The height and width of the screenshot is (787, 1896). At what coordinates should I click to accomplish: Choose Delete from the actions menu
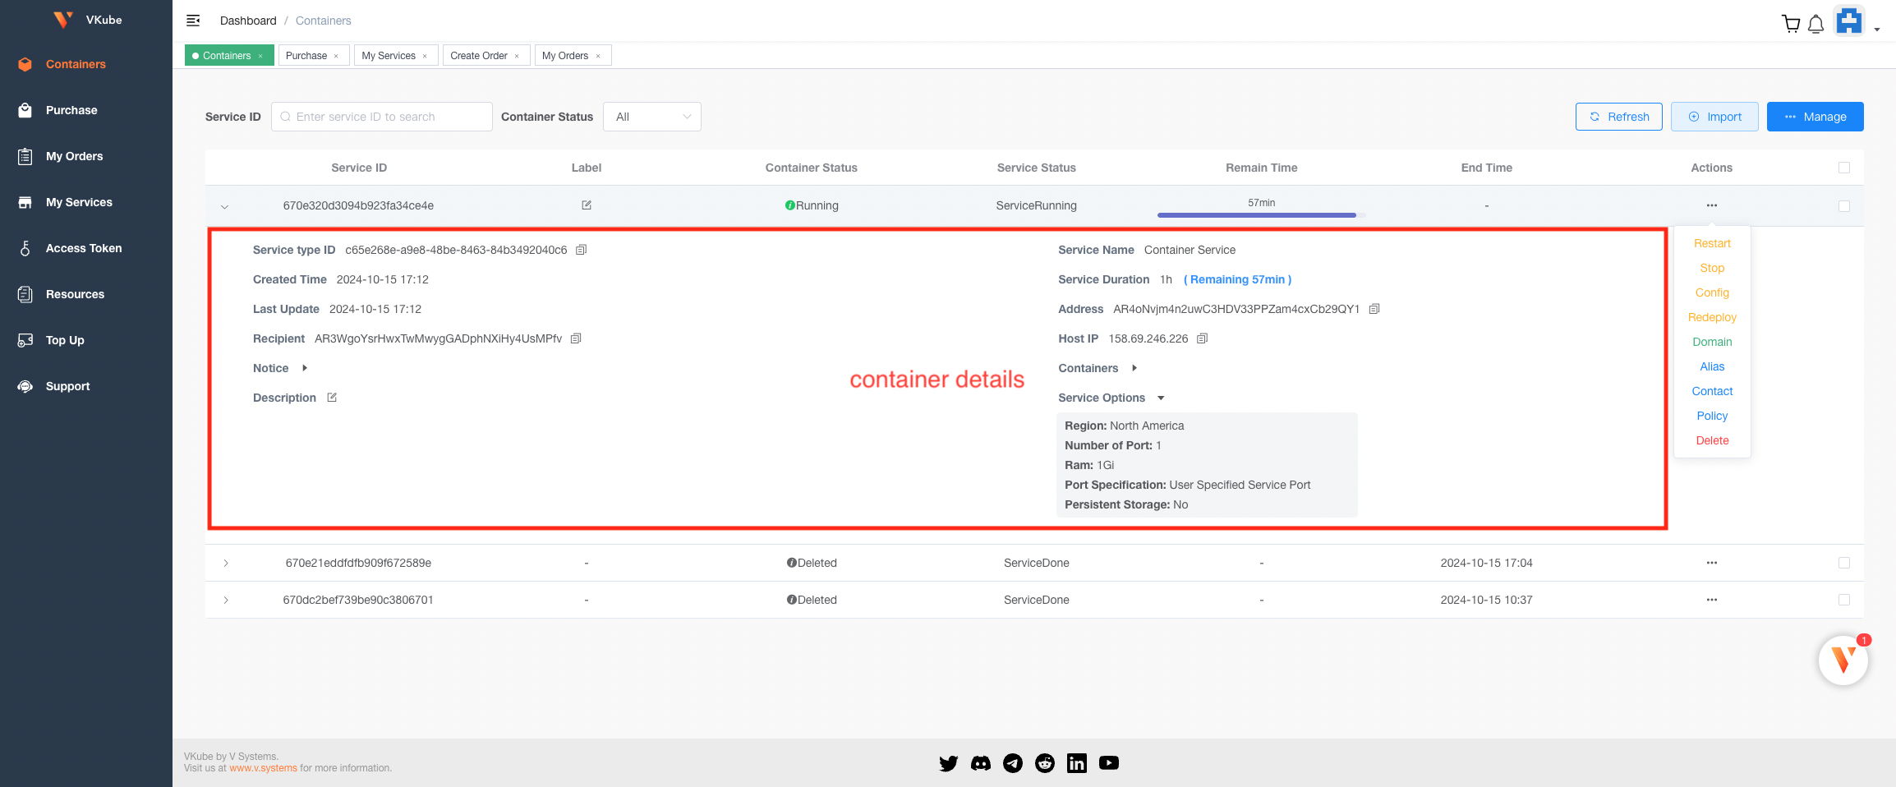pyautogui.click(x=1712, y=440)
